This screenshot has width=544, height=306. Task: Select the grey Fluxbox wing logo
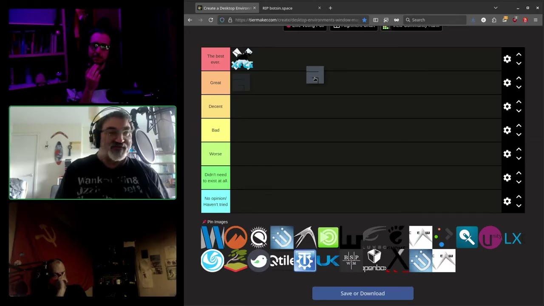tap(374, 237)
